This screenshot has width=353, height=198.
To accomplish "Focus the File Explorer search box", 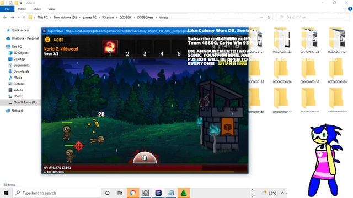I will 313,17.
